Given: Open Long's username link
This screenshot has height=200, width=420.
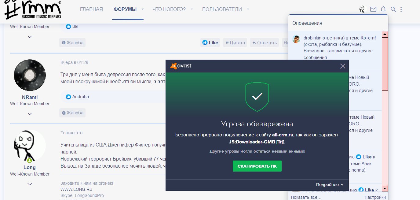Looking at the screenshot, I should (30, 167).
